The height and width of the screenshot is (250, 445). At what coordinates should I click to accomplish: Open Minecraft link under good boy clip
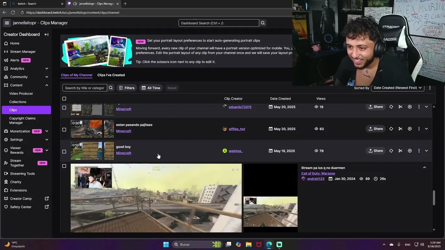point(123,153)
